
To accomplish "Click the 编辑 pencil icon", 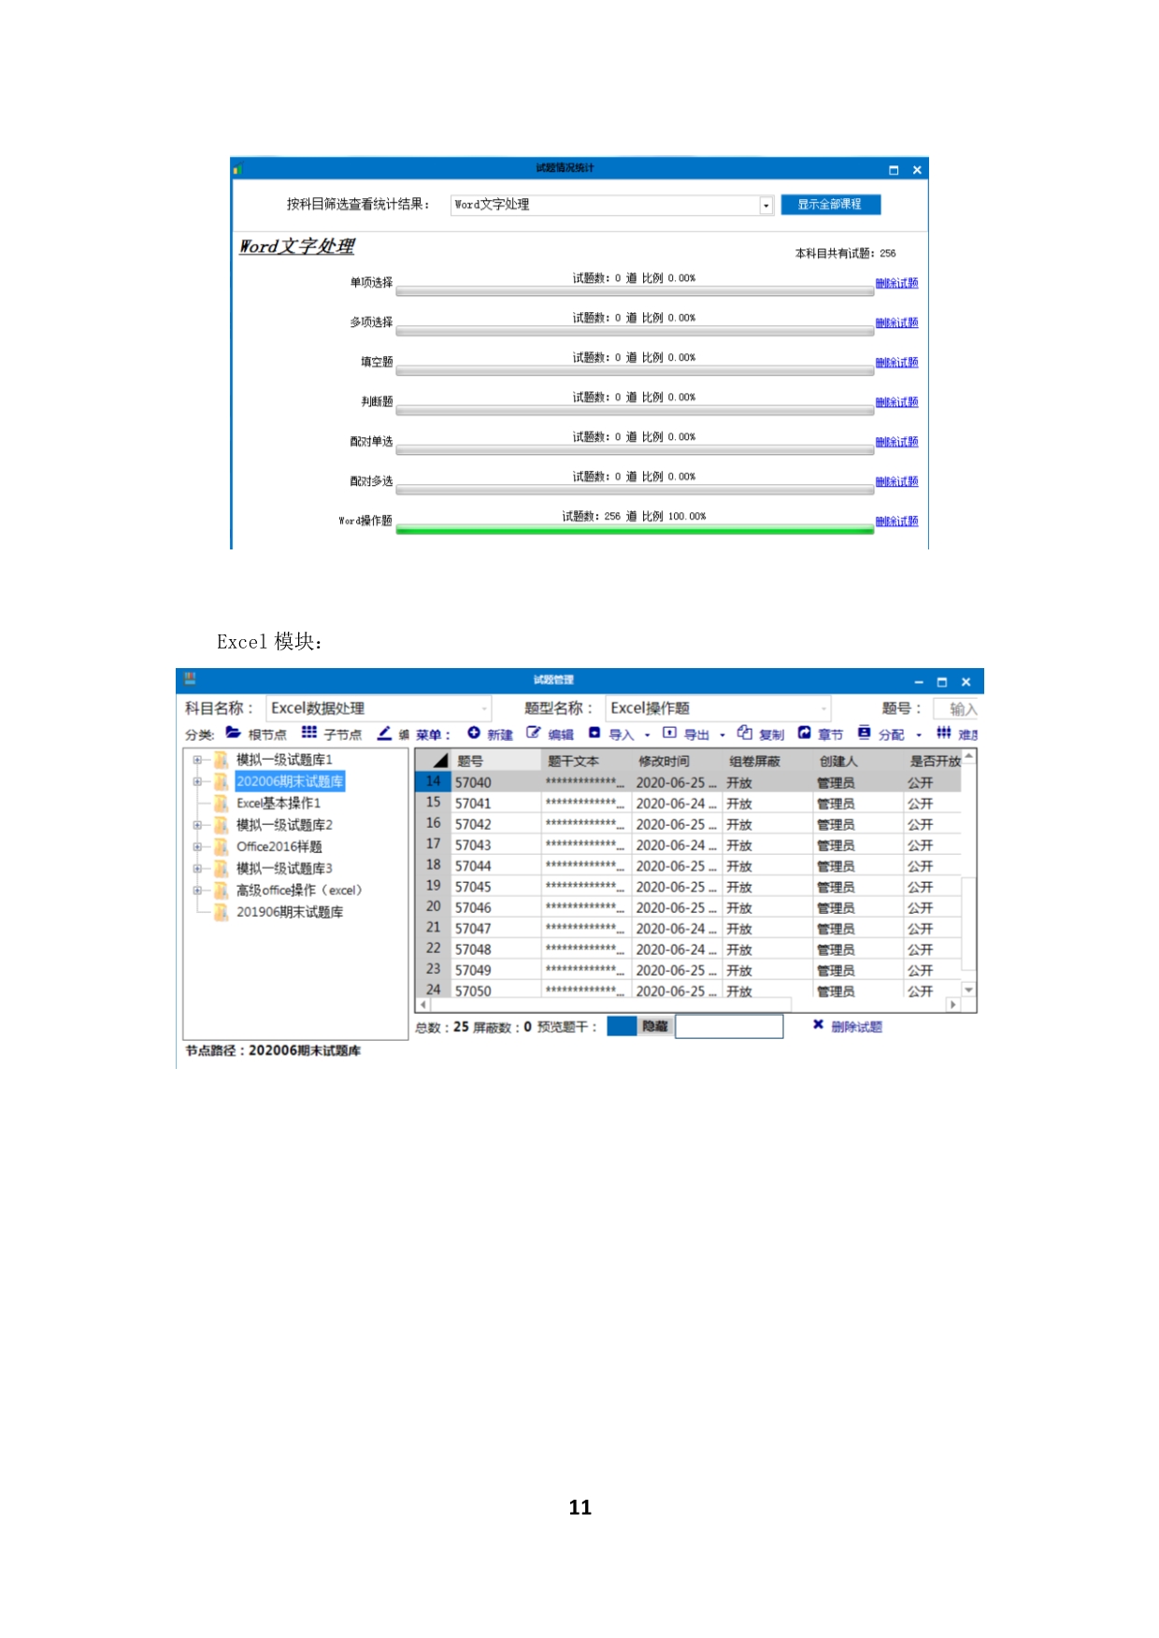I will pyautogui.click(x=533, y=734).
